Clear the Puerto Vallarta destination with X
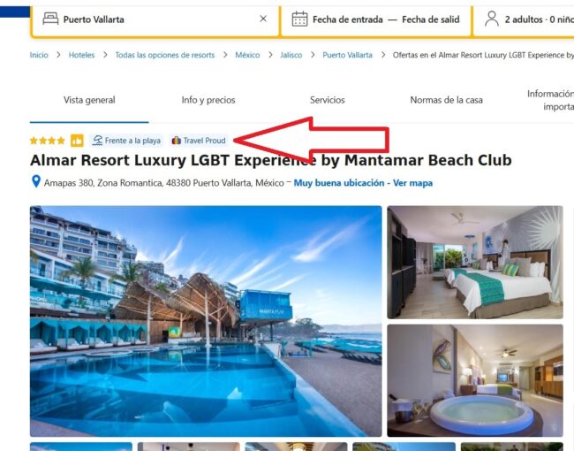574x451 pixels. (263, 19)
